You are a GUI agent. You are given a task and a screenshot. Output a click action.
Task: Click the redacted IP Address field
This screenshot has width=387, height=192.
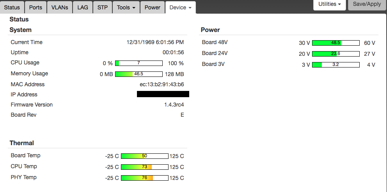pos(163,94)
